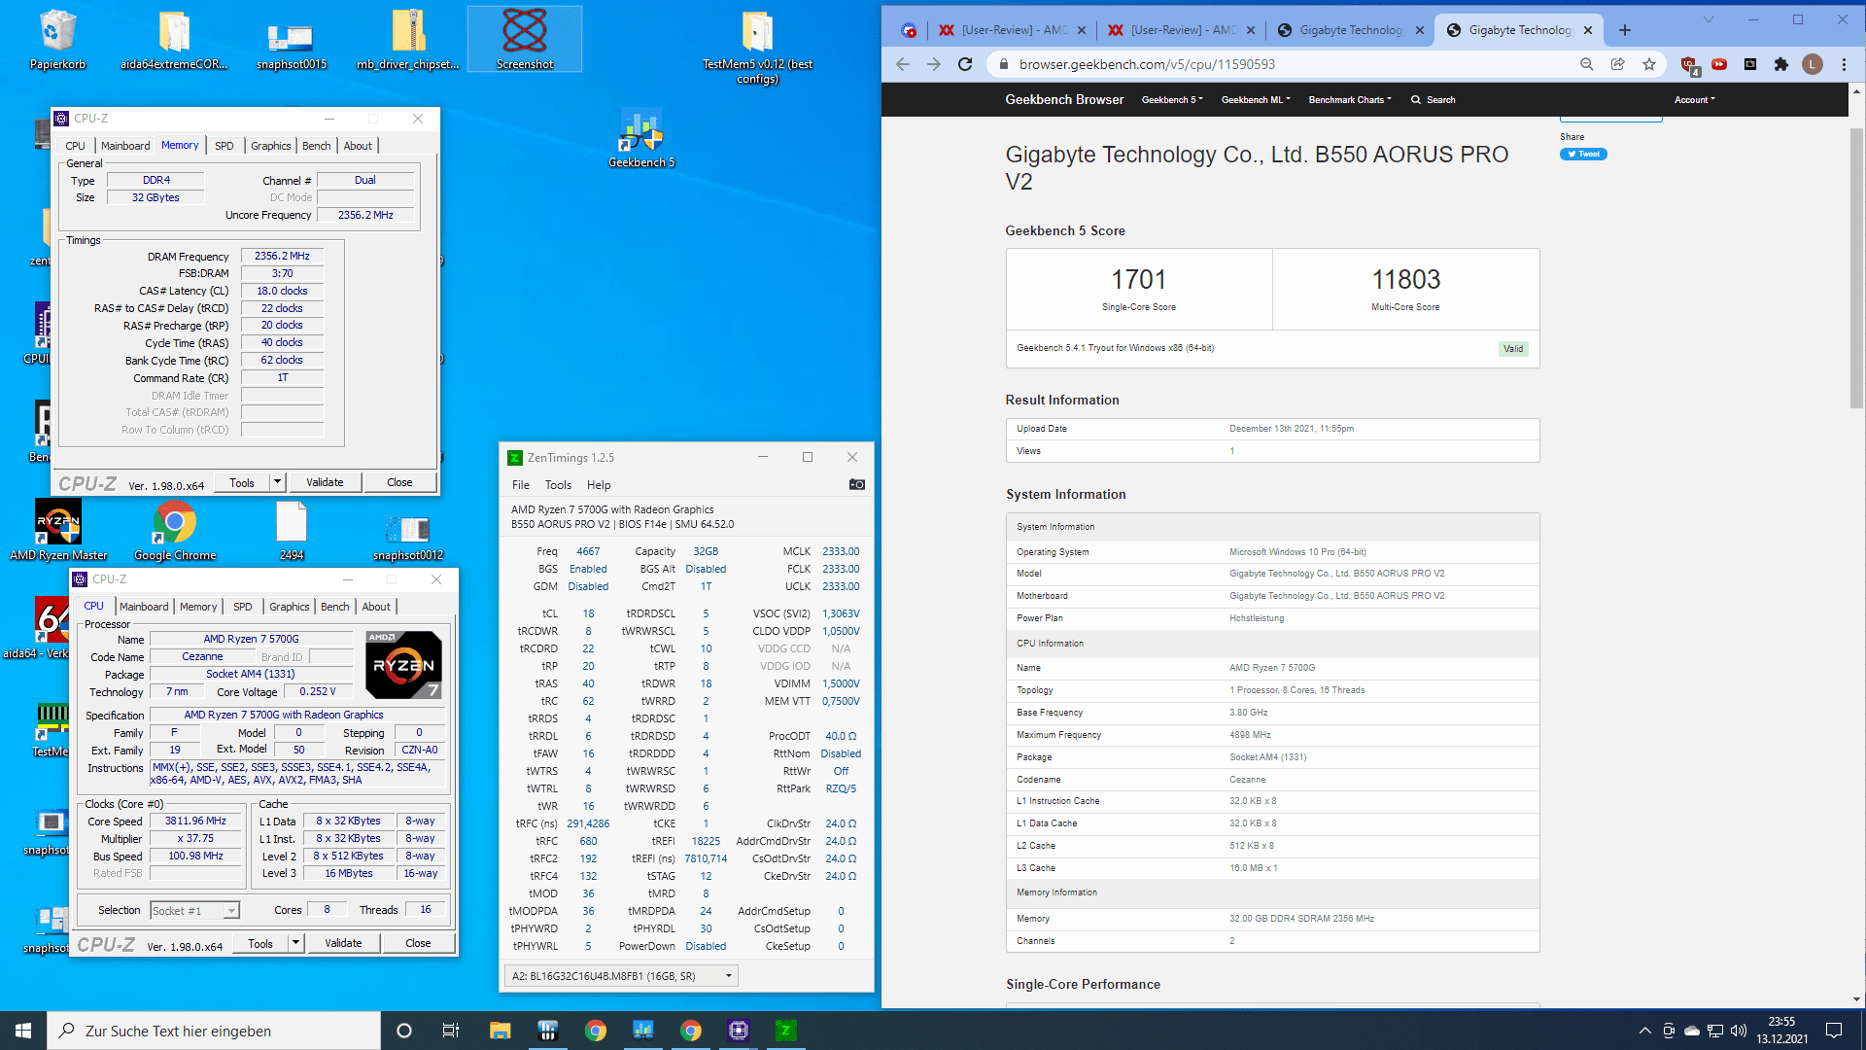This screenshot has width=1866, height=1050.
Task: Click the ZenTimings taskbar icon
Action: [x=785, y=1031]
